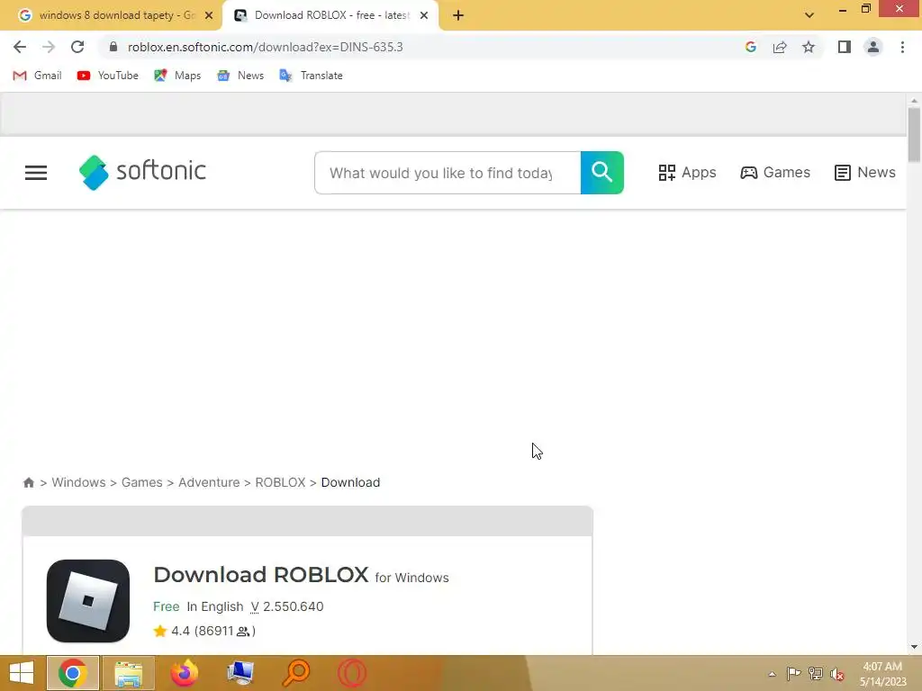
Task: Go to ROBLOX in the breadcrumb
Action: 280,482
